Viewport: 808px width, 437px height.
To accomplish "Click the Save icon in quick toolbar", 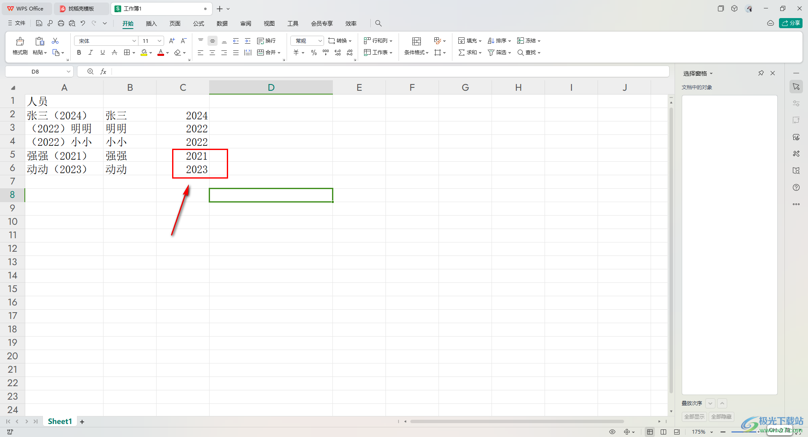I will pyautogui.click(x=39, y=23).
